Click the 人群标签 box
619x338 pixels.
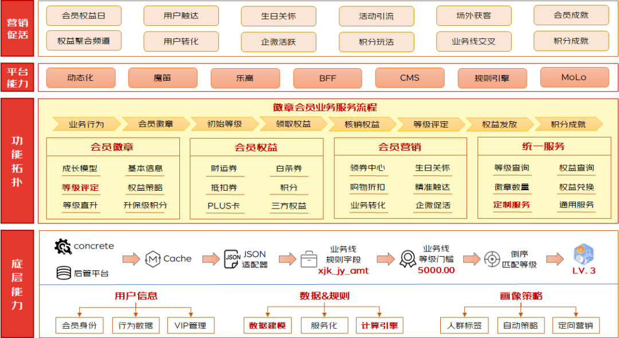(465, 325)
